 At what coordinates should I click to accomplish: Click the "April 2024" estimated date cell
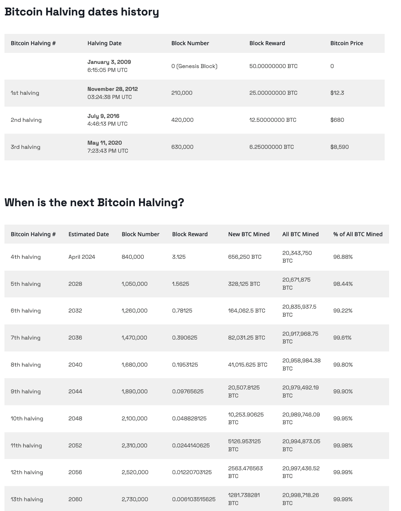click(82, 257)
